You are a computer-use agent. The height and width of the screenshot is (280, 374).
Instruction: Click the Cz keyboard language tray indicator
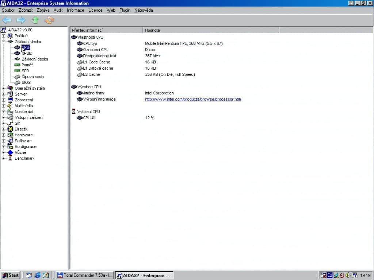[x=330, y=275]
